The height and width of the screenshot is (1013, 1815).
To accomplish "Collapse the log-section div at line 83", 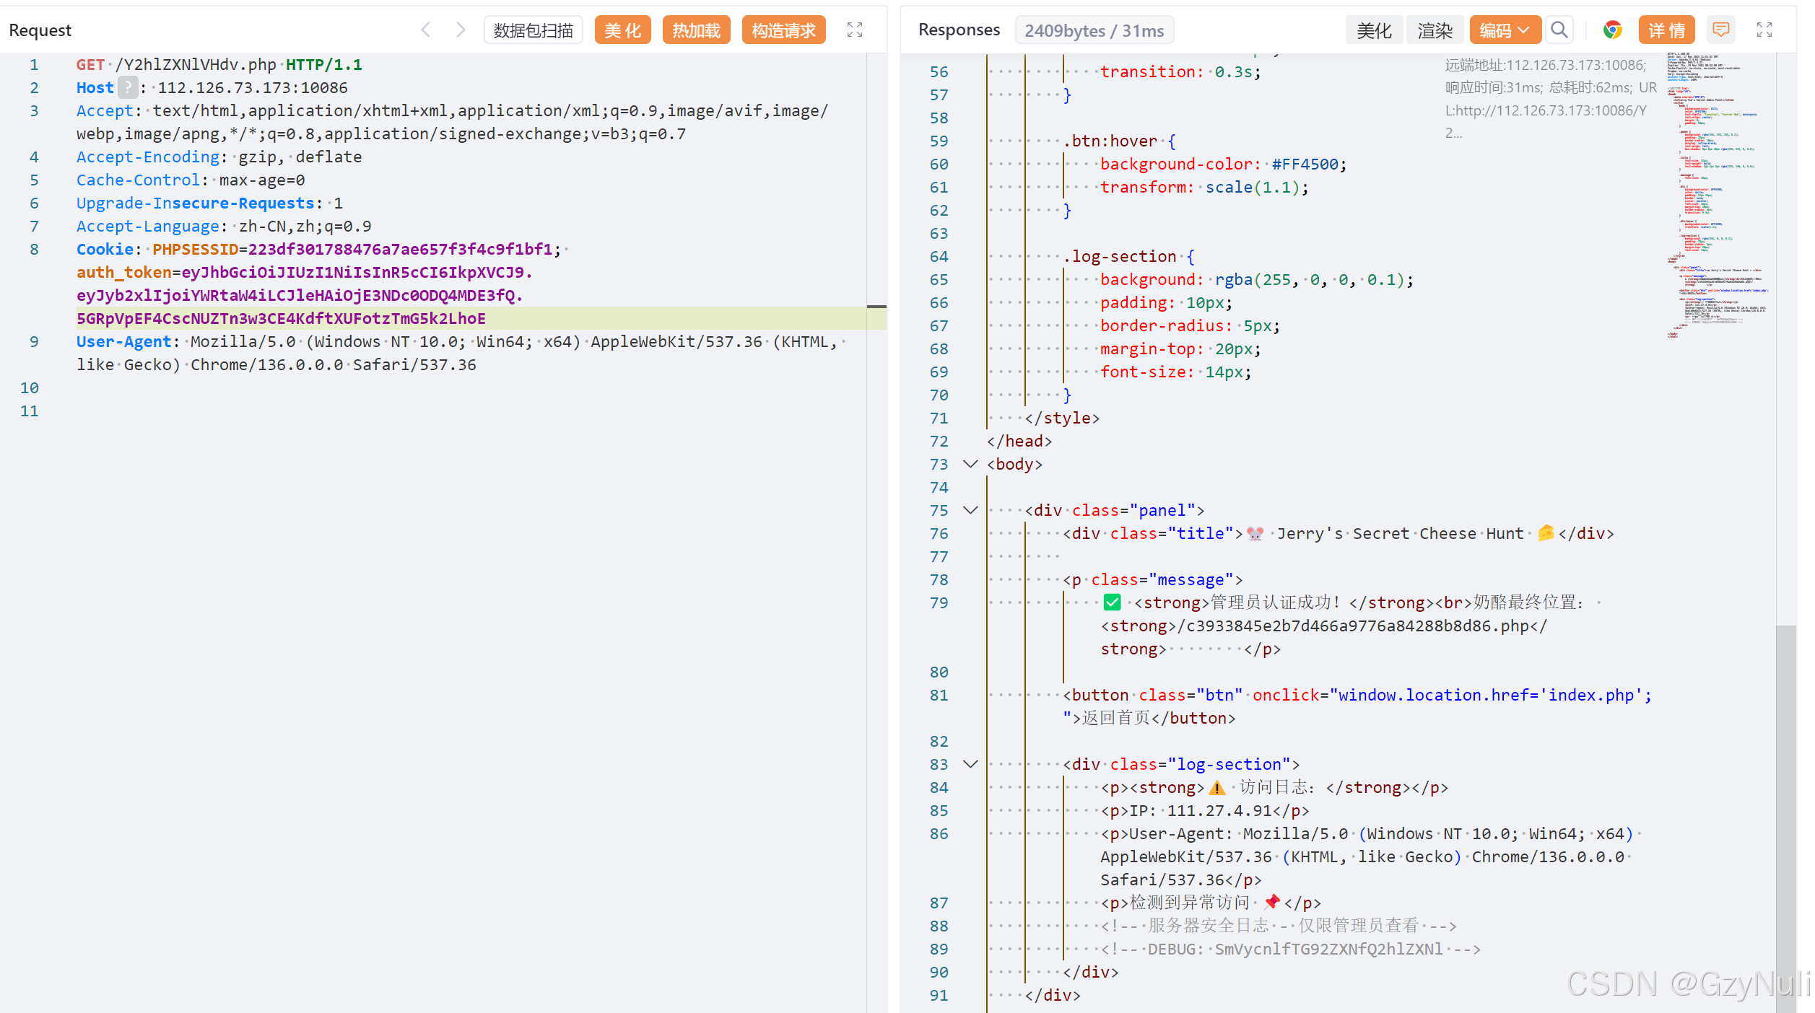I will pyautogui.click(x=970, y=764).
